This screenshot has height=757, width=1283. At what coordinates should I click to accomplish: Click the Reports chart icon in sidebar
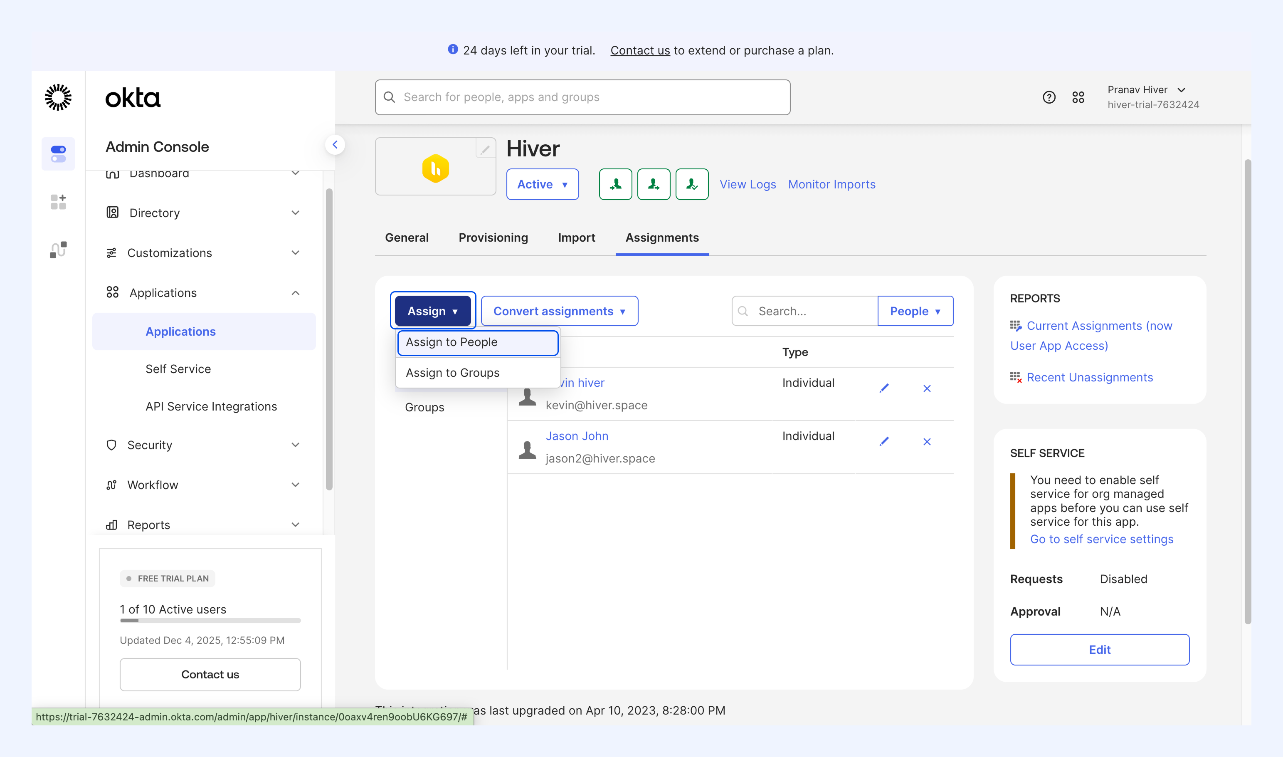(111, 524)
